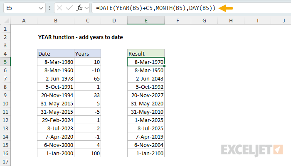Select the Years cell containing 65
291x166 pixels.
88,78
